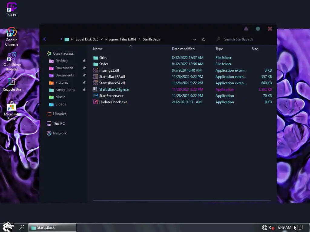Sort files by Type column
Viewport: 310px width, 232px height.
tap(219, 49)
